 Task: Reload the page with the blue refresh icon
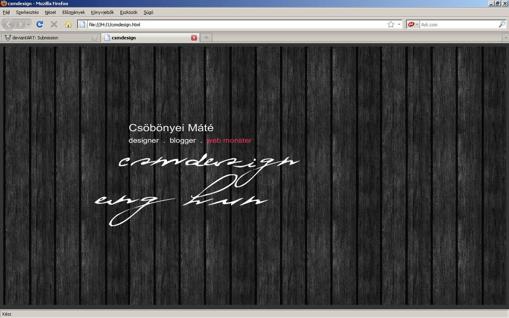pyautogui.click(x=40, y=24)
